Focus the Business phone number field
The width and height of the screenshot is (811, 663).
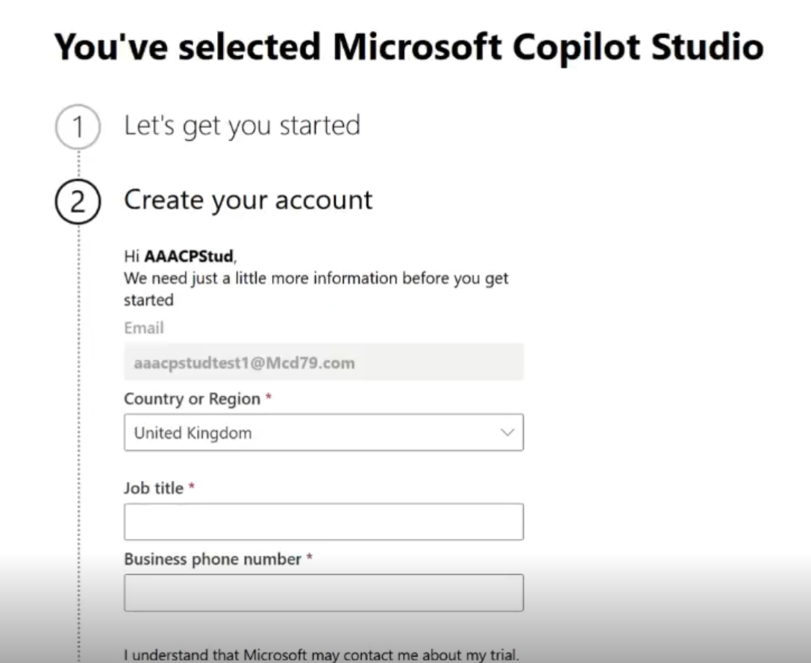[x=323, y=593]
